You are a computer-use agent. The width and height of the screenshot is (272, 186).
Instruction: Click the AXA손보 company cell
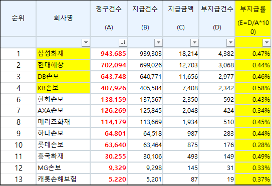[63, 111]
